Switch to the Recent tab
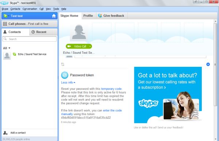This screenshot has width=219, height=141. (x=43, y=32)
